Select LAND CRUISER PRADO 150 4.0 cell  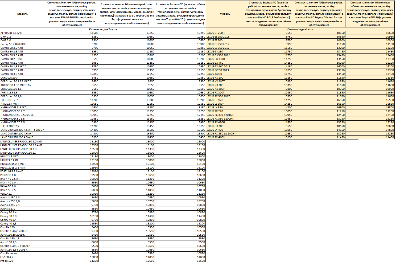[x=23, y=149]
